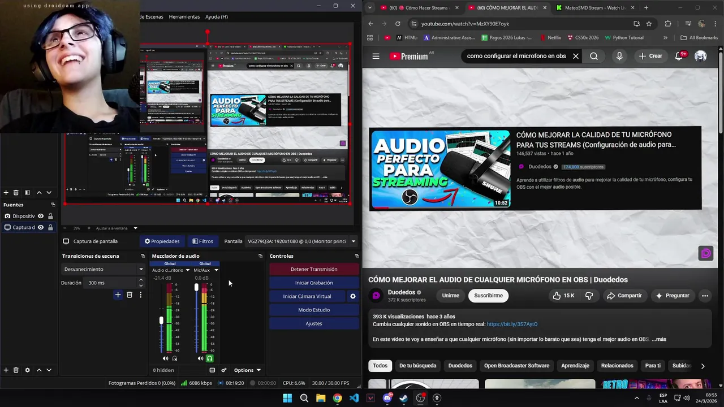Move selected source up in Fuentes list
Screen dimensions: 724x407
pyautogui.click(x=39, y=370)
